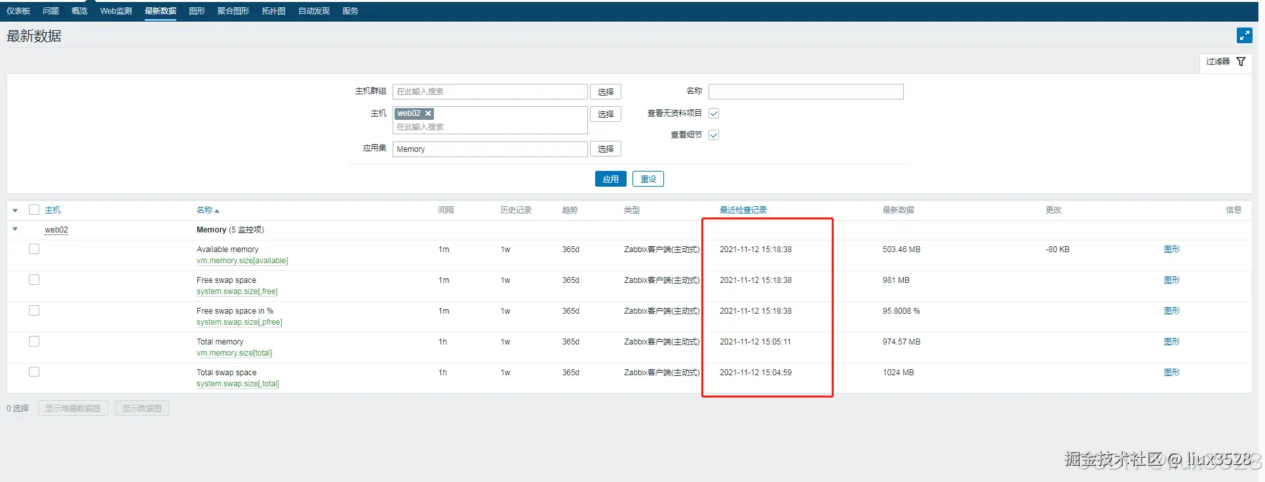This screenshot has width=1265, height=482.
Task: Check the Total memory row checkbox
Action: (34, 341)
